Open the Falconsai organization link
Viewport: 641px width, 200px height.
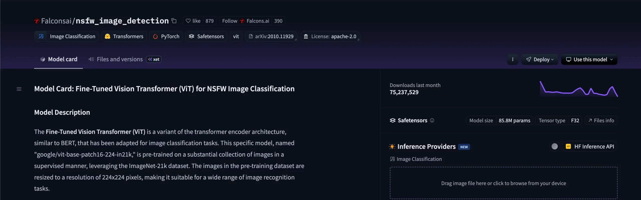click(56, 21)
